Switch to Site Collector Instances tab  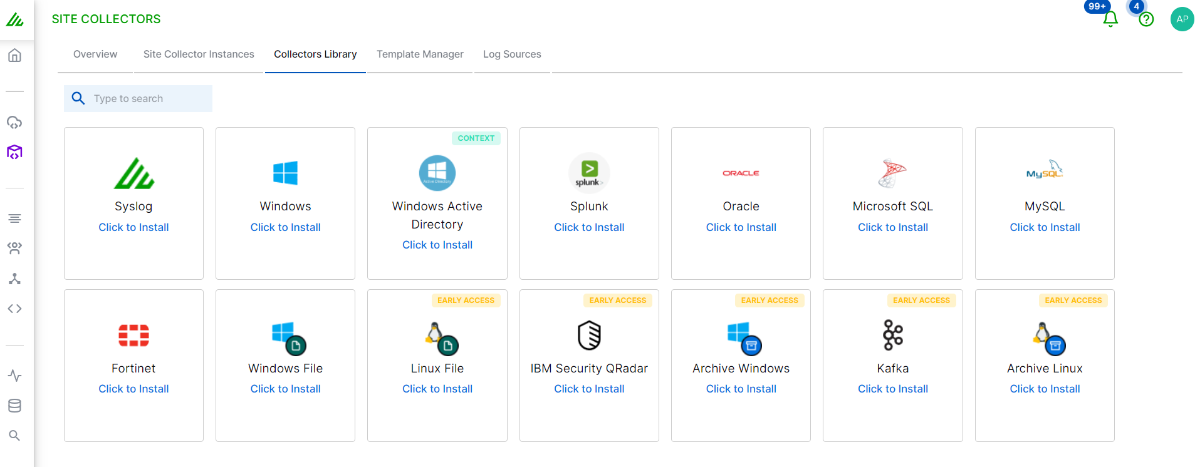[199, 54]
